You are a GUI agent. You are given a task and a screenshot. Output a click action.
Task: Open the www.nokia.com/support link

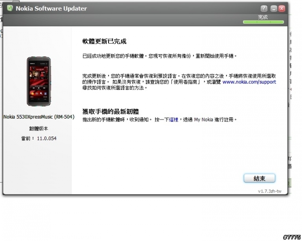(249, 82)
